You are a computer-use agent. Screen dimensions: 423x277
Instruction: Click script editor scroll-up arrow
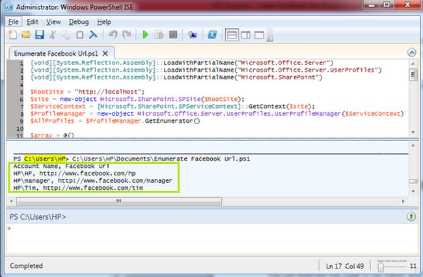tap(413, 64)
